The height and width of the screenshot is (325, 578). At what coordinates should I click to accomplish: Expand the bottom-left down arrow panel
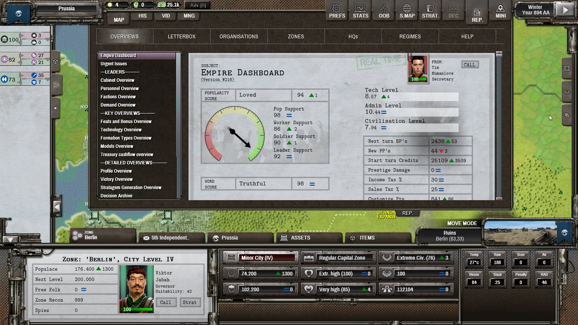click(x=10, y=240)
